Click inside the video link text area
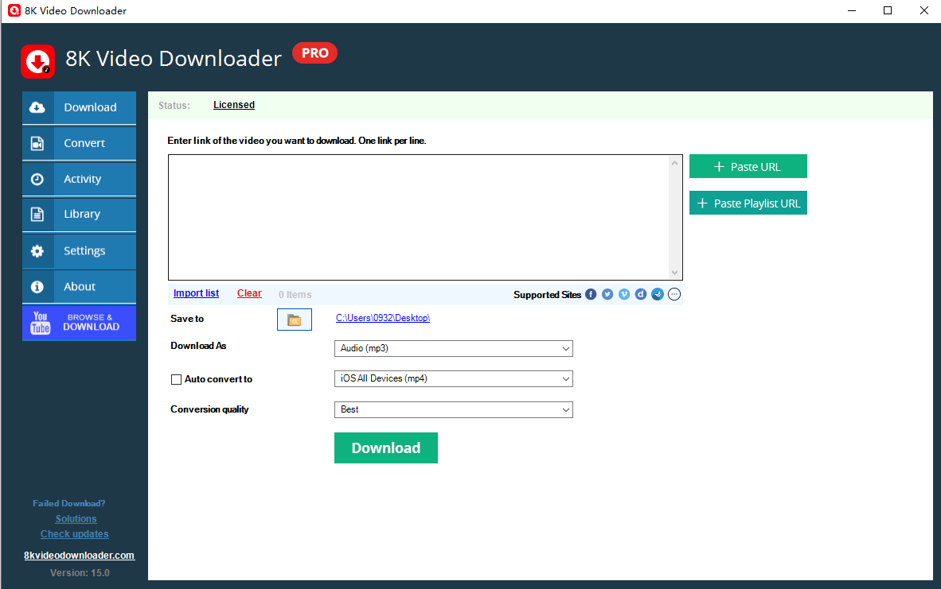941x589 pixels. point(418,217)
